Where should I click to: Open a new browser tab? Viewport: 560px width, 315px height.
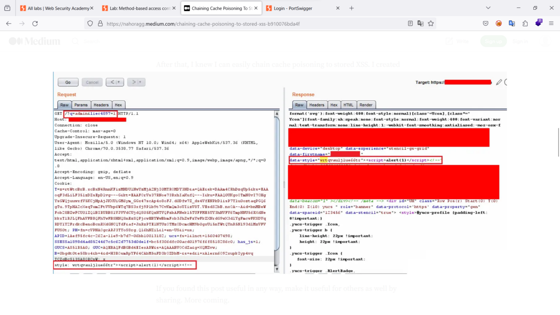[351, 8]
